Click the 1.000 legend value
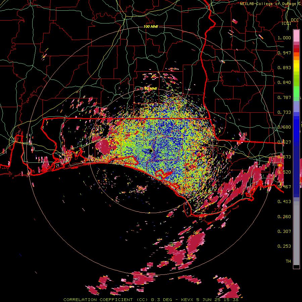Screen dimensions: 302x302 tap(284, 38)
